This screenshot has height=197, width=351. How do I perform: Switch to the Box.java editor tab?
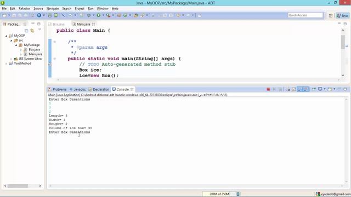point(56,24)
